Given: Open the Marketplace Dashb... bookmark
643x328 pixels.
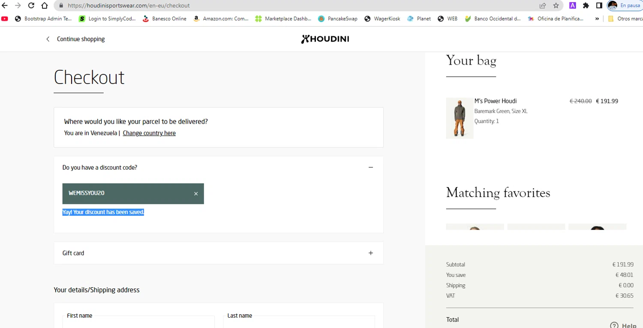Looking at the screenshot, I should (x=283, y=19).
